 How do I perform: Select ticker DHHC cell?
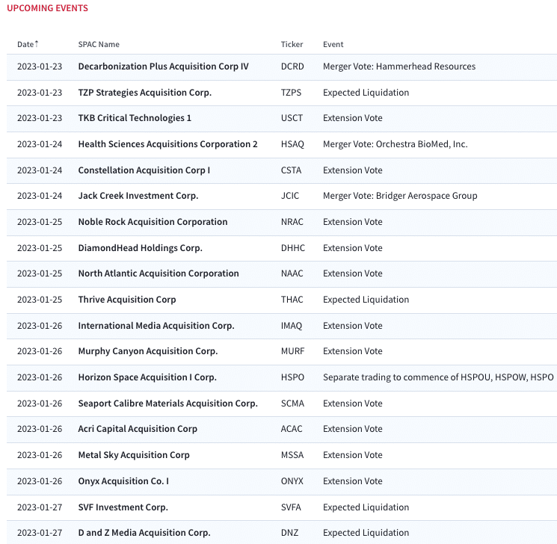pos(293,248)
